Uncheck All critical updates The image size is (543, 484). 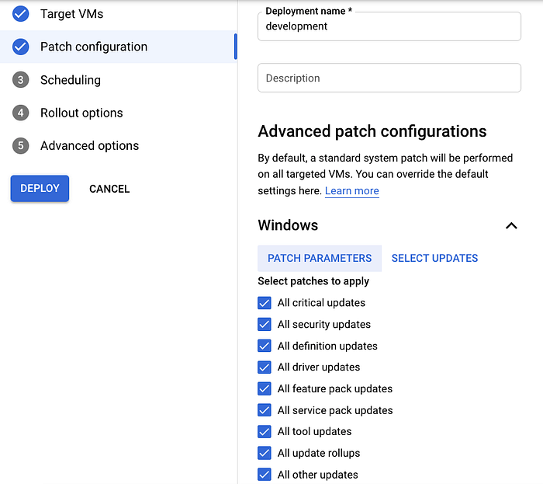(x=265, y=303)
